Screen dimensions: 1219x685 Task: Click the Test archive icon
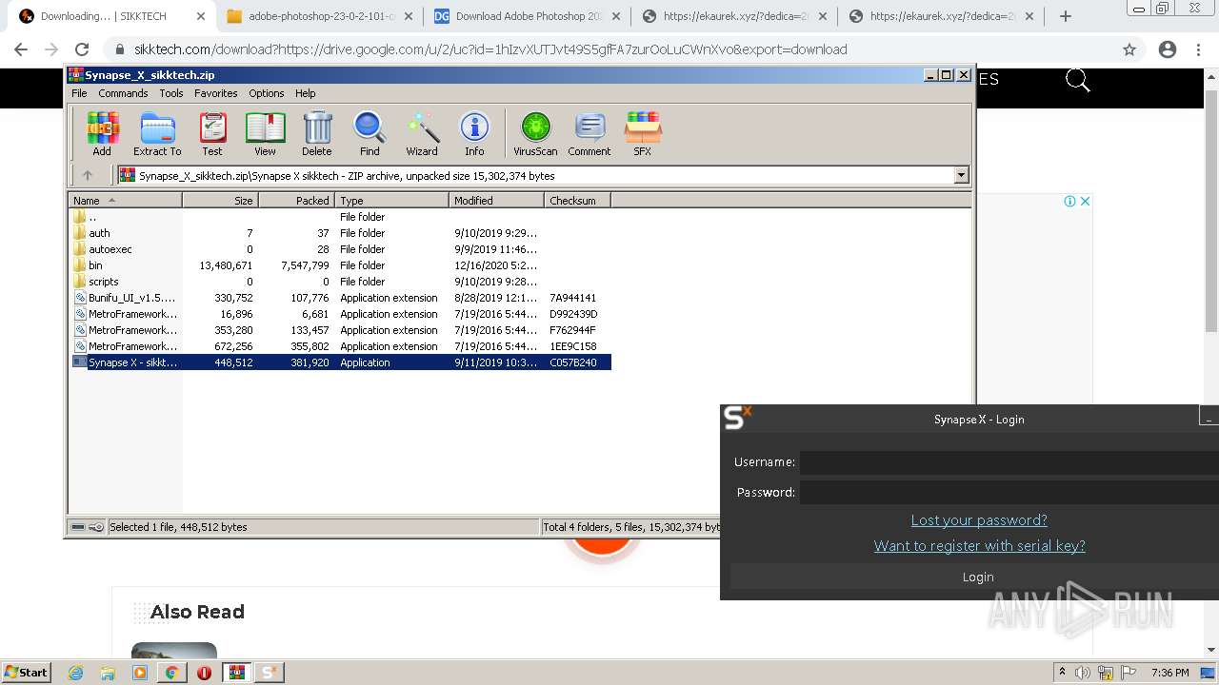click(212, 133)
